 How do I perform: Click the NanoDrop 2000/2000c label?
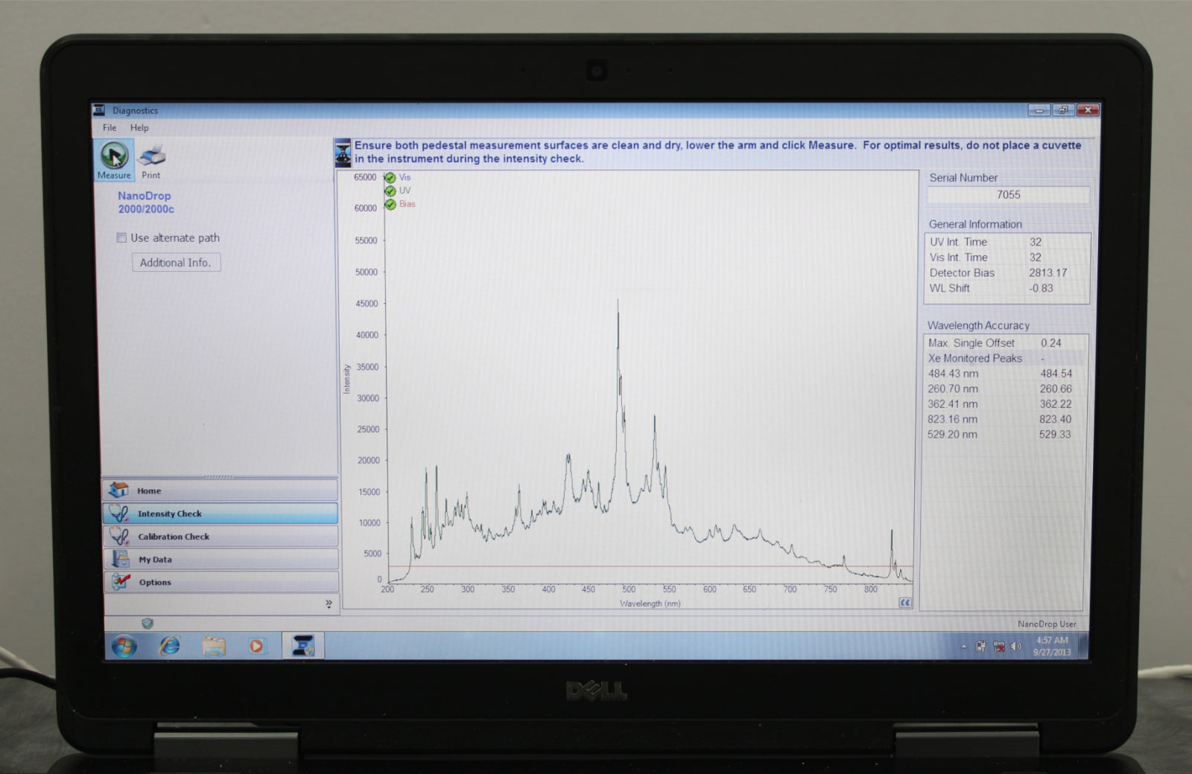[145, 202]
